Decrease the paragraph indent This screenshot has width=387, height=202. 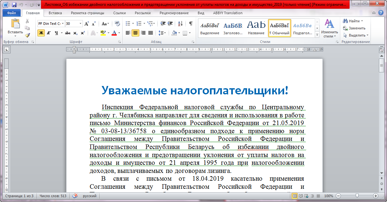point(163,24)
